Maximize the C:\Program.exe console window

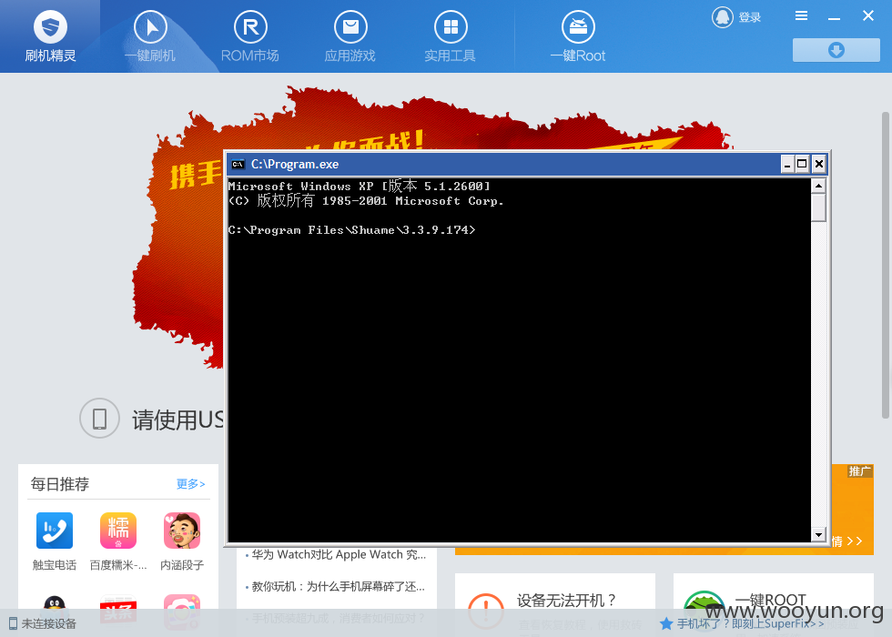(802, 165)
